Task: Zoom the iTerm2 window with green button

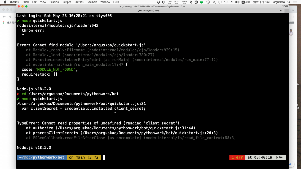Action: coord(26,6)
